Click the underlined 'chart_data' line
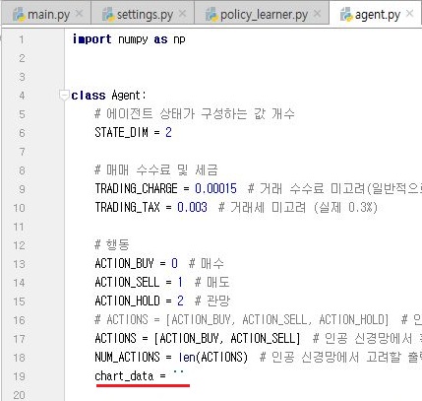 (140, 375)
